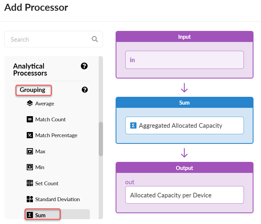Click the Average processor icon

point(30,104)
